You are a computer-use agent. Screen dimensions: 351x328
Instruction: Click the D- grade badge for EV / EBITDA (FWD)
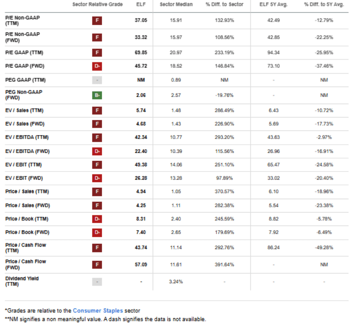tap(97, 151)
